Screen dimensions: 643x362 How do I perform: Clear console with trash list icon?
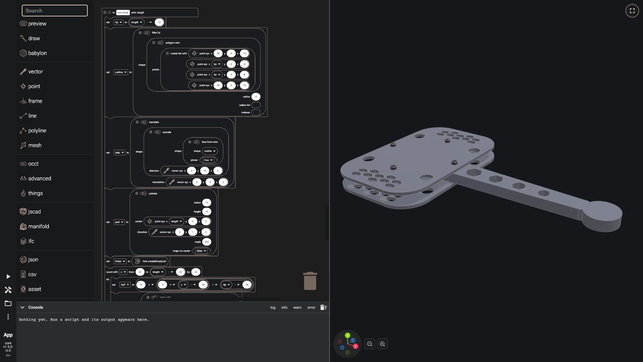coord(324,307)
